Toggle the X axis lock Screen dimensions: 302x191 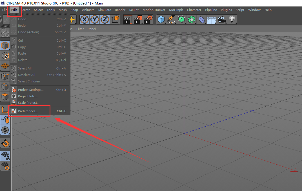(x=85, y=19)
